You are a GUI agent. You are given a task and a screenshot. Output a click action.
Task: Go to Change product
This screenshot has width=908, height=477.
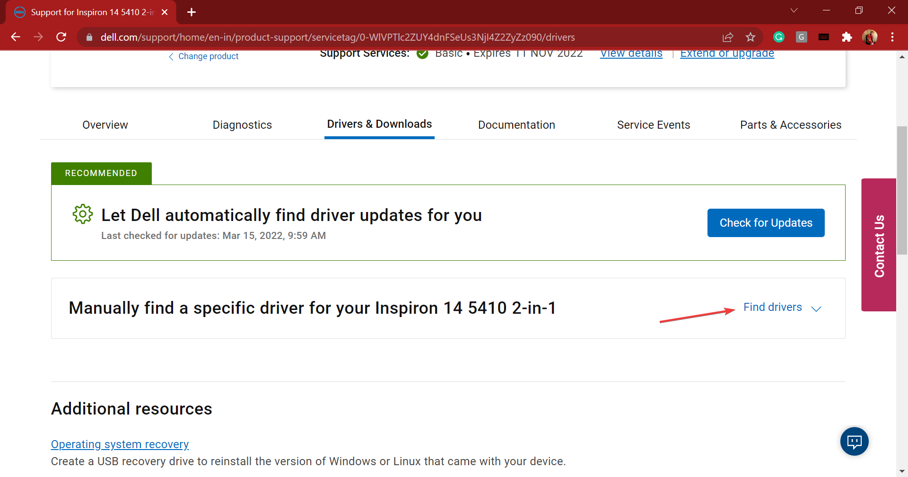[203, 56]
